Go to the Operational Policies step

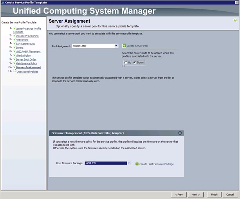tap(27, 72)
